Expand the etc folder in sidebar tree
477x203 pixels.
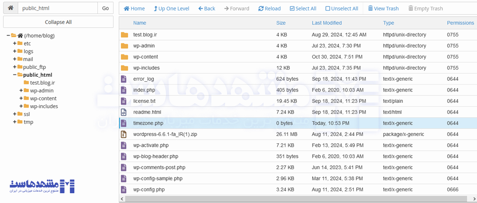pyautogui.click(x=15, y=44)
